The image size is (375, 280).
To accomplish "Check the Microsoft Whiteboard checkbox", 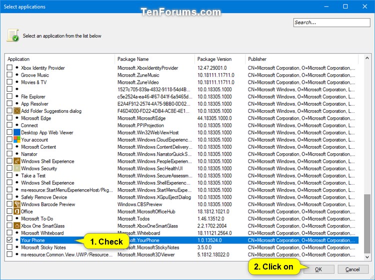I will coord(9,233).
